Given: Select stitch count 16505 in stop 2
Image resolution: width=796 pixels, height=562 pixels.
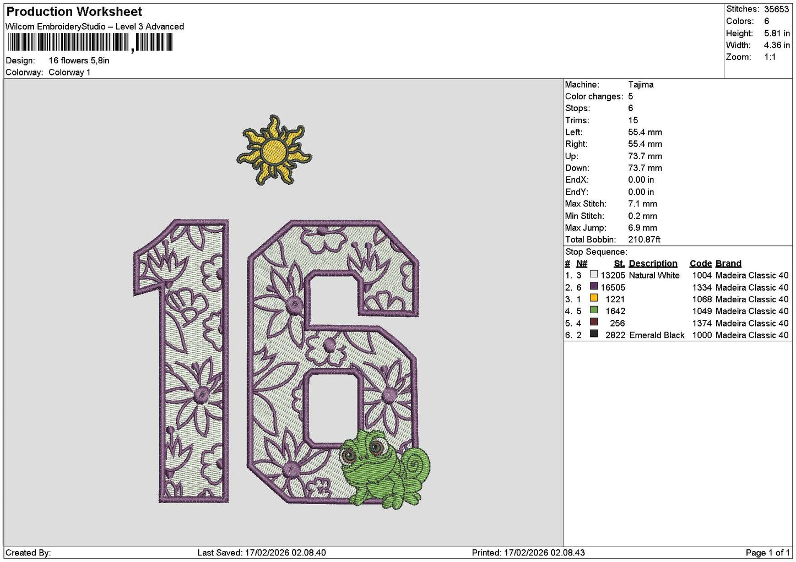Looking at the screenshot, I should 613,287.
